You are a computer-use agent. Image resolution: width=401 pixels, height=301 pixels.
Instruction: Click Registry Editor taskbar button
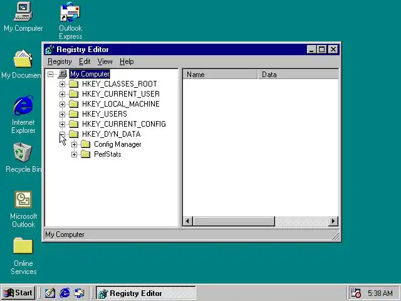pos(146,293)
